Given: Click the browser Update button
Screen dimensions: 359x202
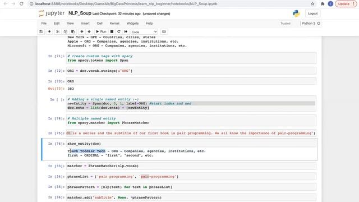Looking at the screenshot, I should click(x=346, y=4).
